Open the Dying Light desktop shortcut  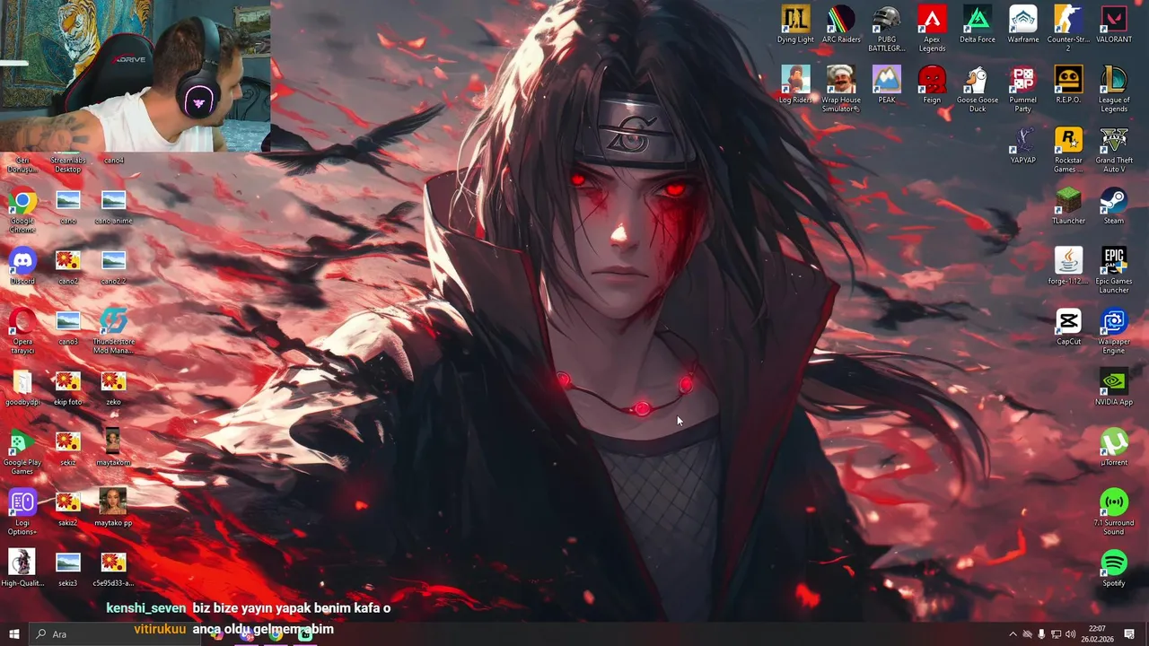coord(795,25)
